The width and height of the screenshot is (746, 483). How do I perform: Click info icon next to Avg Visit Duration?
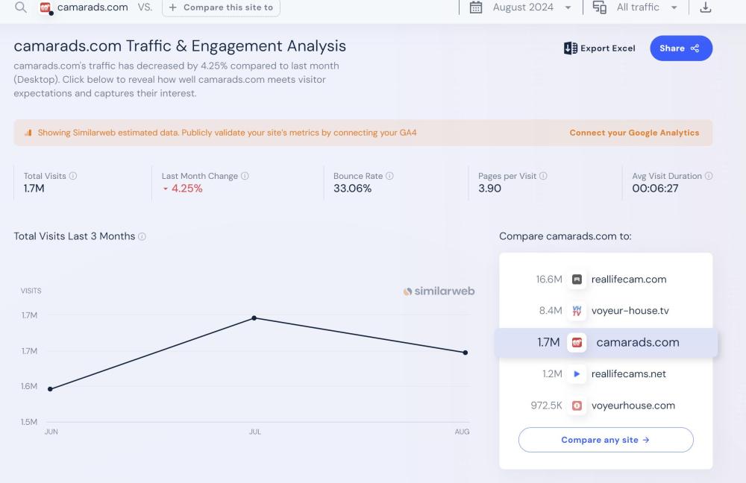(709, 176)
